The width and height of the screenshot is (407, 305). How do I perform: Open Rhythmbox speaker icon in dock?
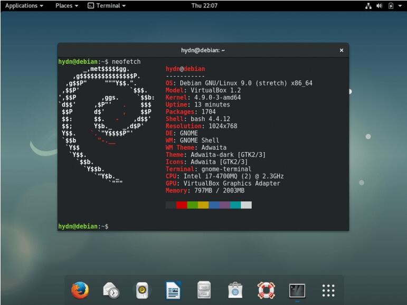(142, 290)
